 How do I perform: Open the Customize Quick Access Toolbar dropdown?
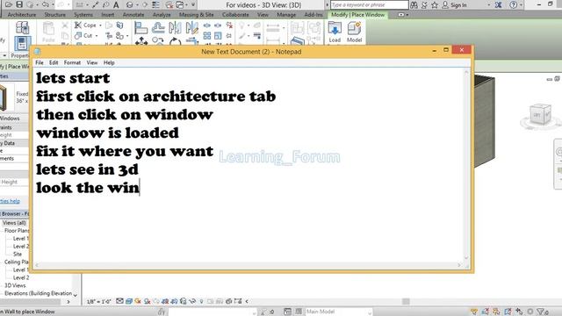[193, 5]
